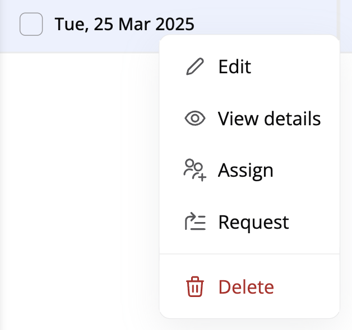Click the date text Tue, 25 Mar 2025
The width and height of the screenshot is (352, 330).
[124, 25]
